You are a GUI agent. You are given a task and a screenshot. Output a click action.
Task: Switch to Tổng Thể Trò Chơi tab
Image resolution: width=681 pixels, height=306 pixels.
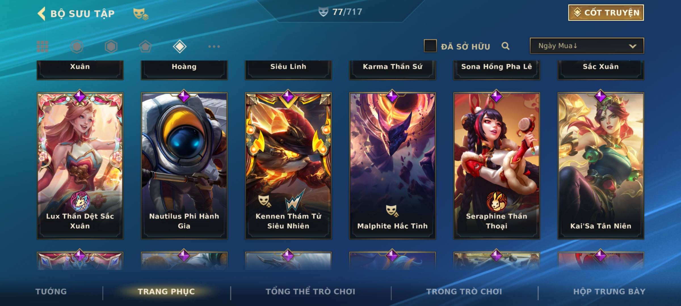click(x=310, y=292)
